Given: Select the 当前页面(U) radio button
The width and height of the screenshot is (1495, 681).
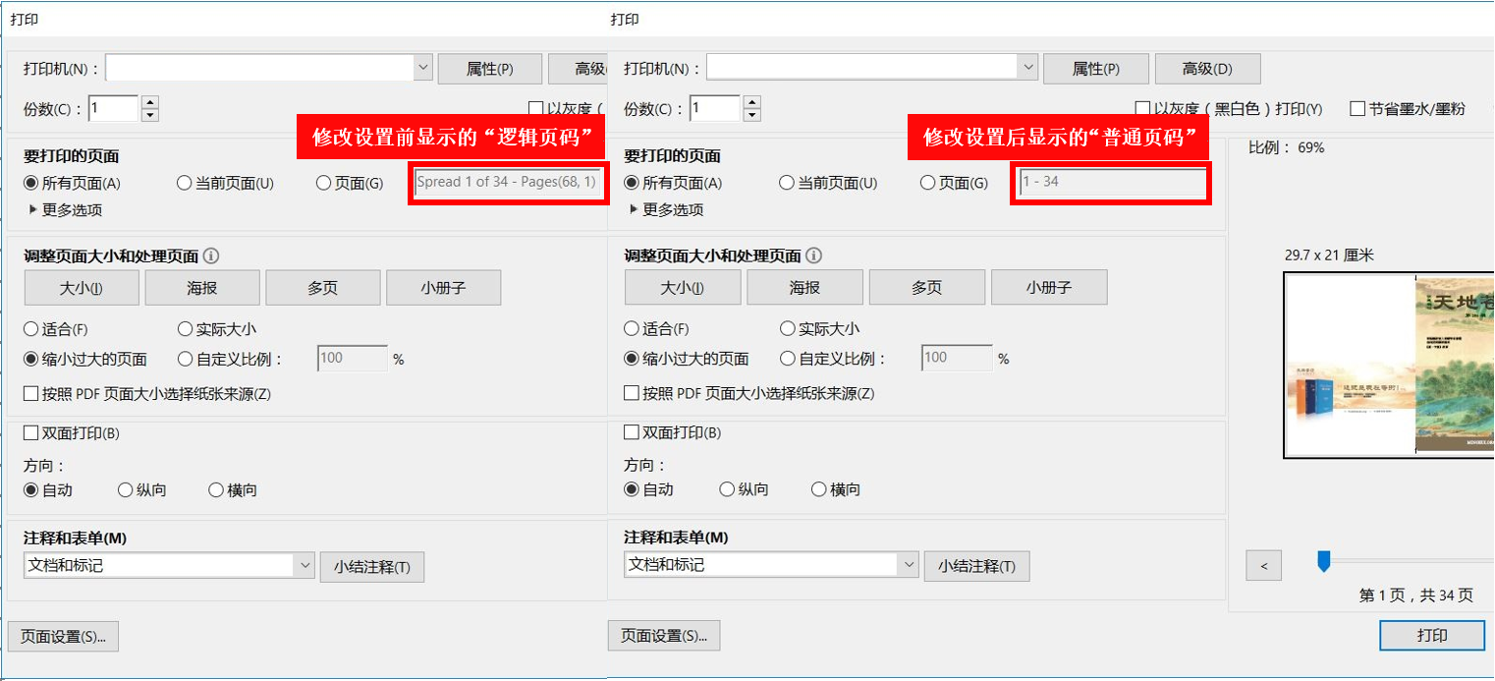Looking at the screenshot, I should pyautogui.click(x=787, y=182).
